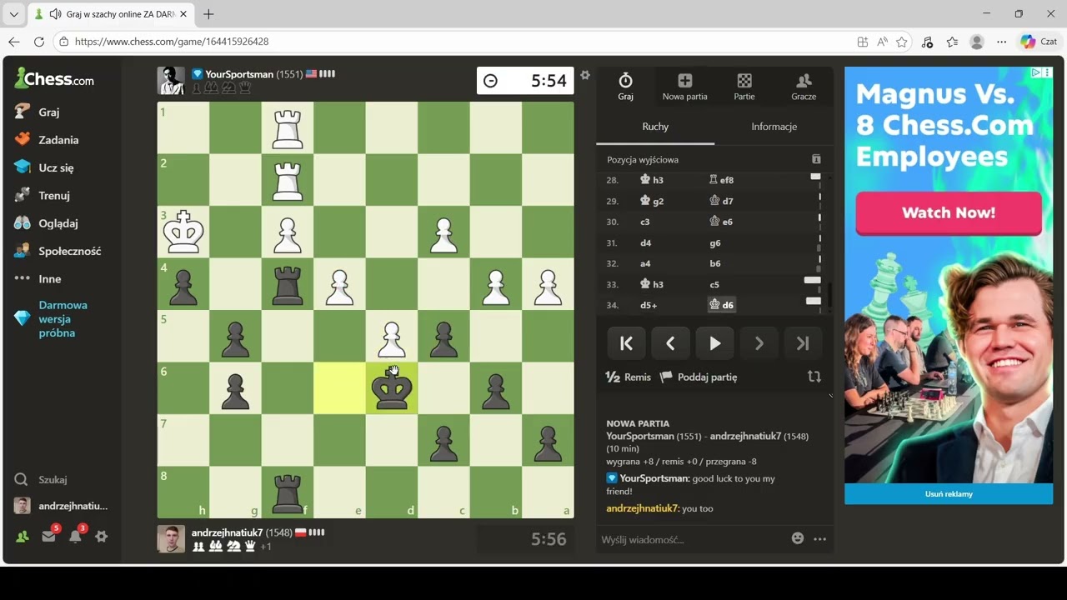Click andrzejhnatiuk7 player avatar below board
The height and width of the screenshot is (600, 1067).
[171, 539]
